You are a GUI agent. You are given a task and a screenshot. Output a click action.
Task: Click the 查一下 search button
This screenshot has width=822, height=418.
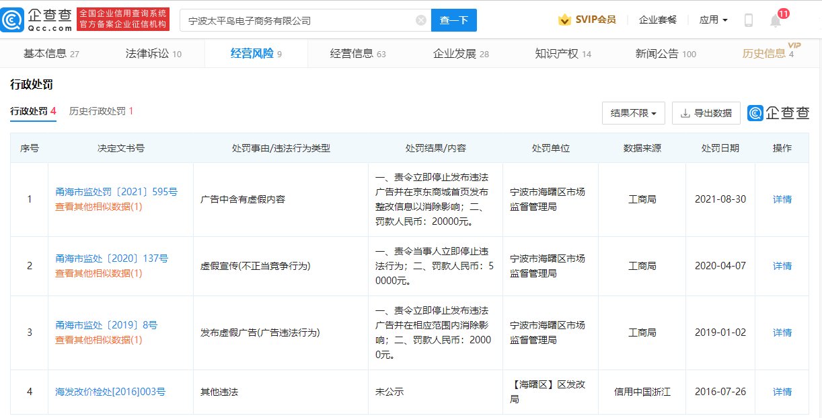453,20
